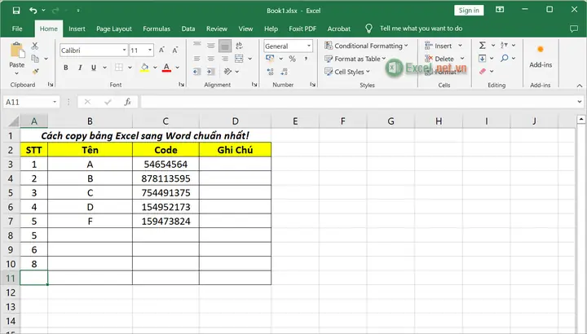The width and height of the screenshot is (587, 334).
Task: Open the Calibri font name dropdown
Action: [124, 51]
